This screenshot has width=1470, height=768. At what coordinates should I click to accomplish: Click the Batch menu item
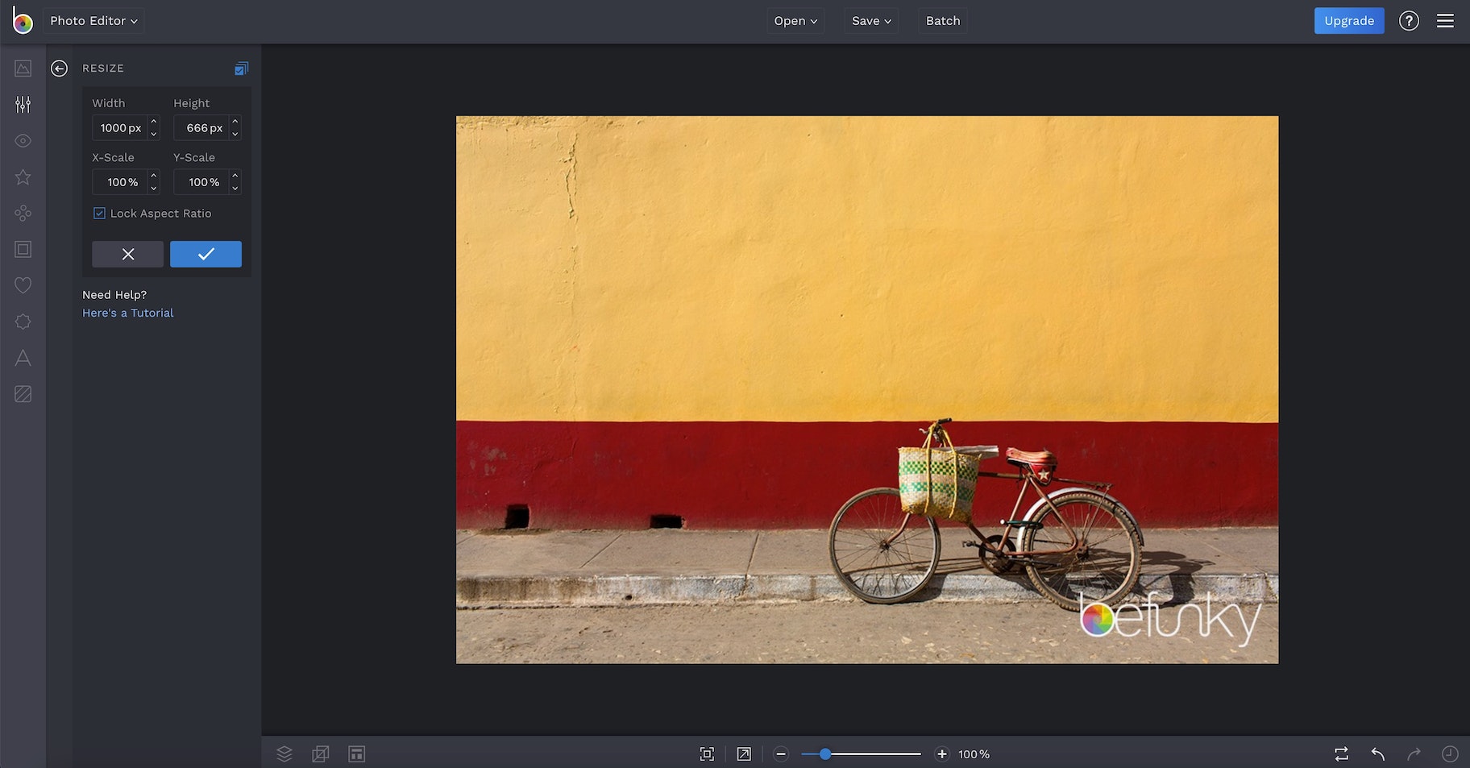pyautogui.click(x=943, y=21)
